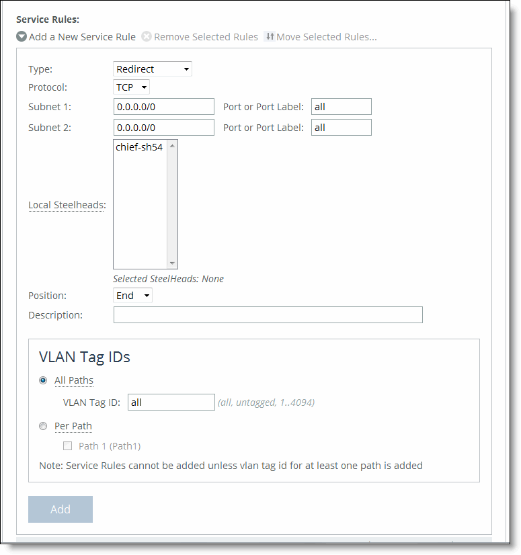Click the Move Selected Rules text
521x555 pixels.
[x=327, y=37]
